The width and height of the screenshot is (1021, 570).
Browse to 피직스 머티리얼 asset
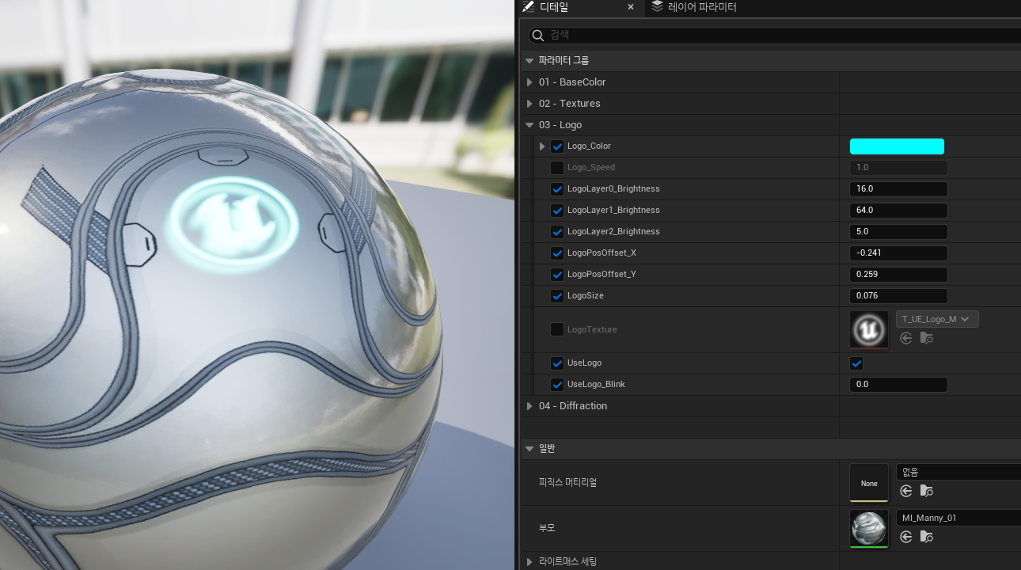926,491
